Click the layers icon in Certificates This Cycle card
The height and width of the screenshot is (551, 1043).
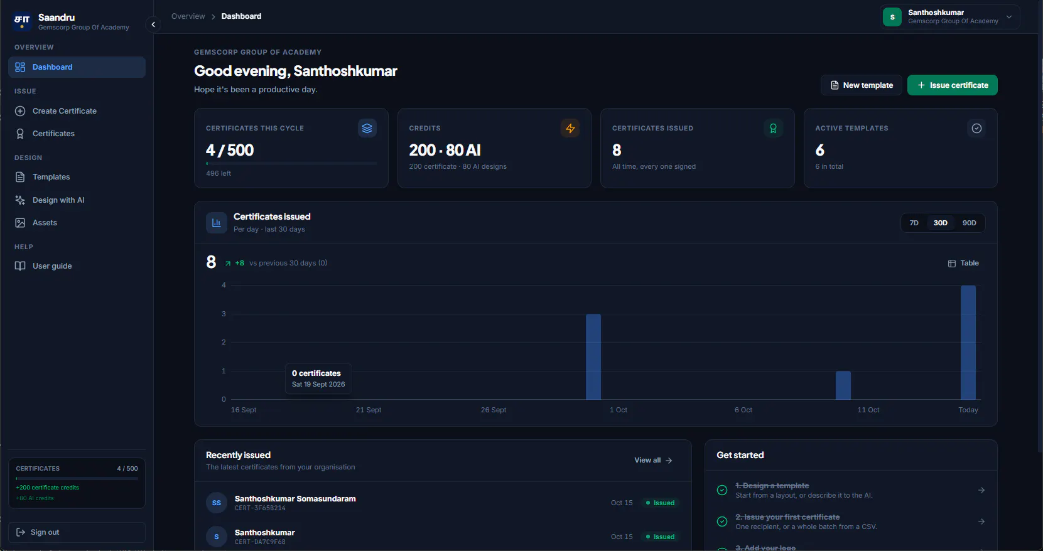coord(367,128)
